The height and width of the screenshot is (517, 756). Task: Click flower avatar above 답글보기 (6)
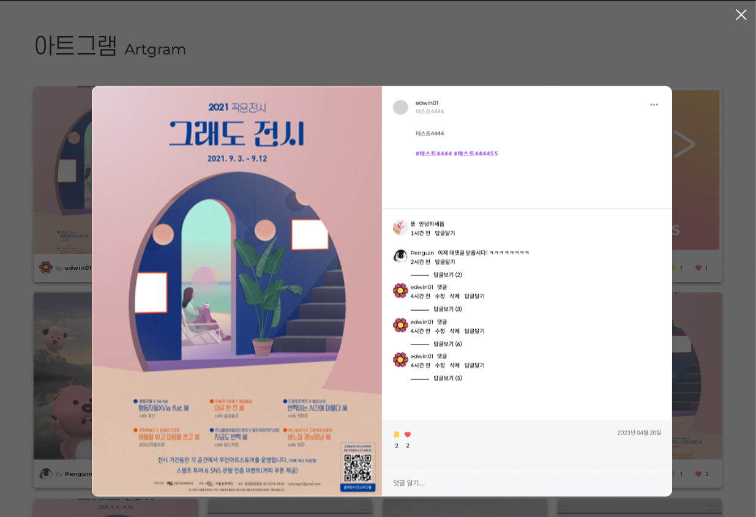(x=400, y=325)
